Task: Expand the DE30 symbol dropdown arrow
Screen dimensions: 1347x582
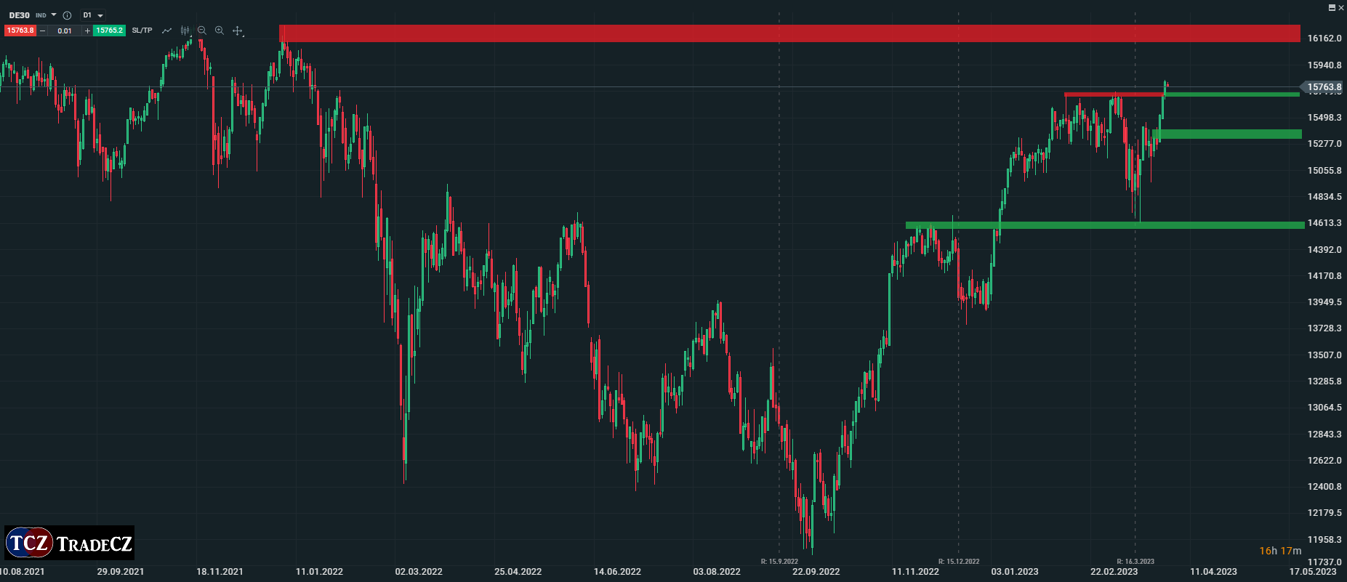Action: click(x=54, y=15)
